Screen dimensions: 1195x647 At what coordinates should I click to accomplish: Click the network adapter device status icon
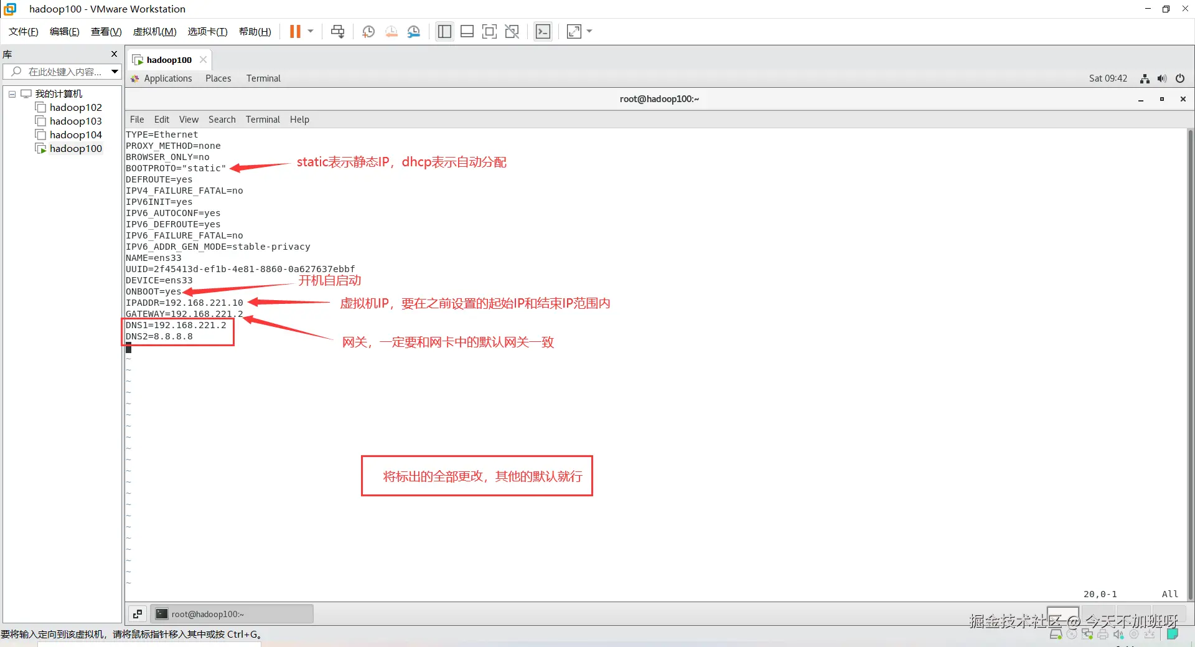click(x=1087, y=635)
